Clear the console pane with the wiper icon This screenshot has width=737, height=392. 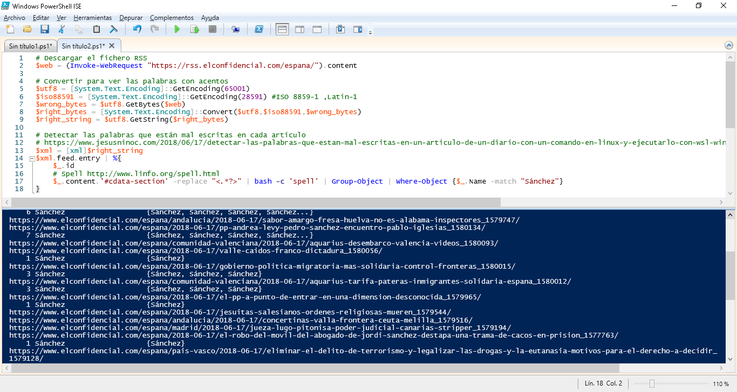tap(114, 29)
